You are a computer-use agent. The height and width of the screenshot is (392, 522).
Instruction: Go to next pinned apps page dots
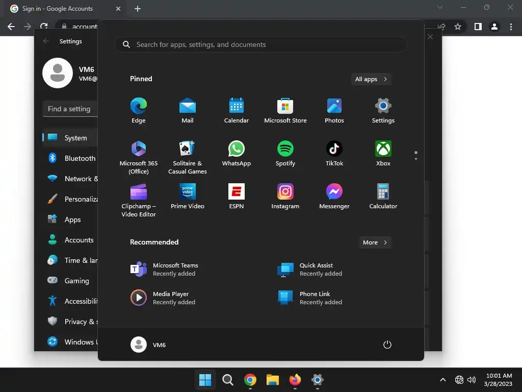coord(416,156)
